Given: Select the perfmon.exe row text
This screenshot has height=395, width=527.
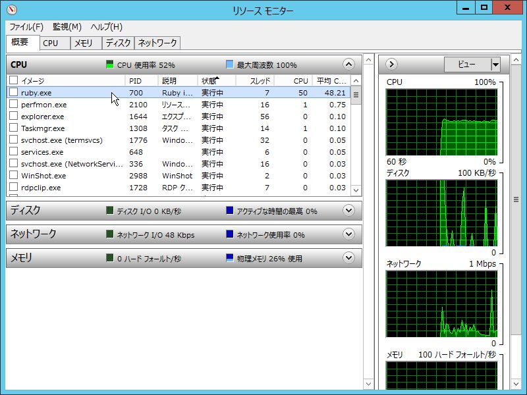Looking at the screenshot, I should (x=43, y=105).
